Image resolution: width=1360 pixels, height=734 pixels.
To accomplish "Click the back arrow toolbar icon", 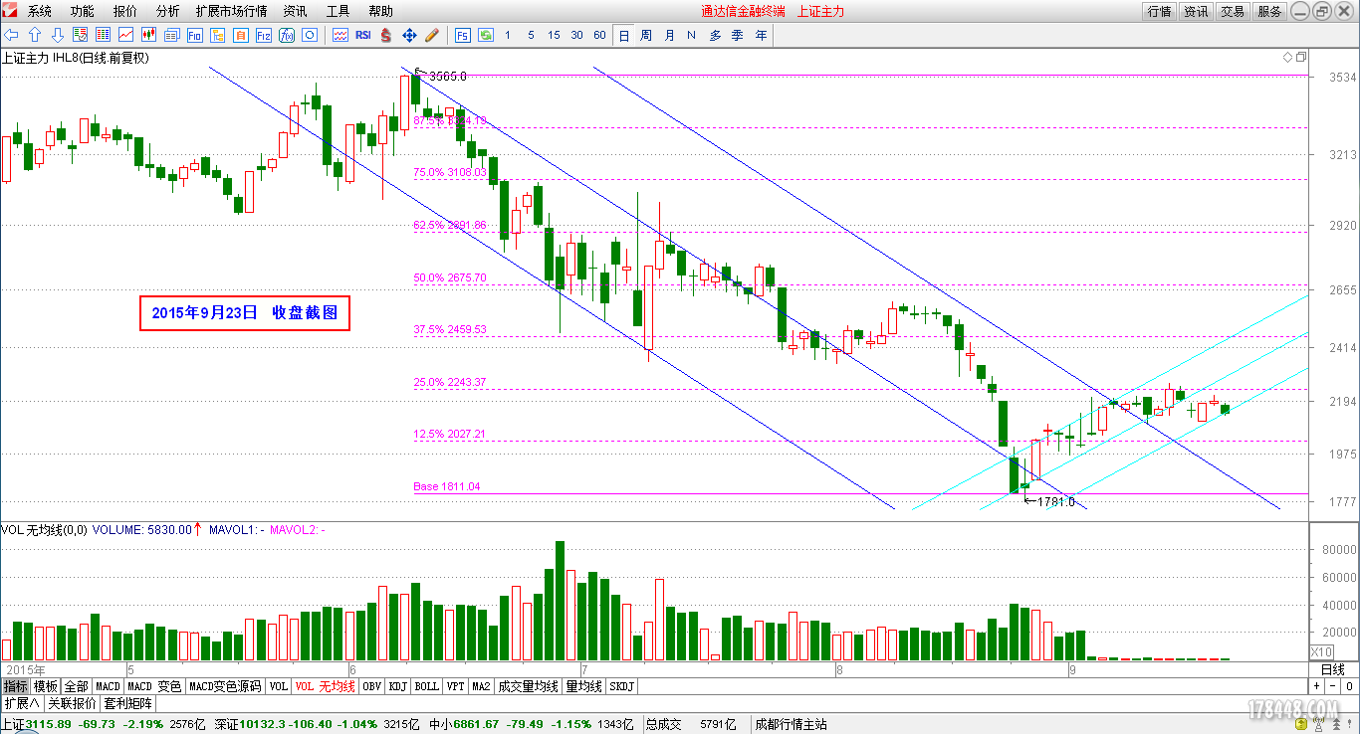I will point(11,35).
